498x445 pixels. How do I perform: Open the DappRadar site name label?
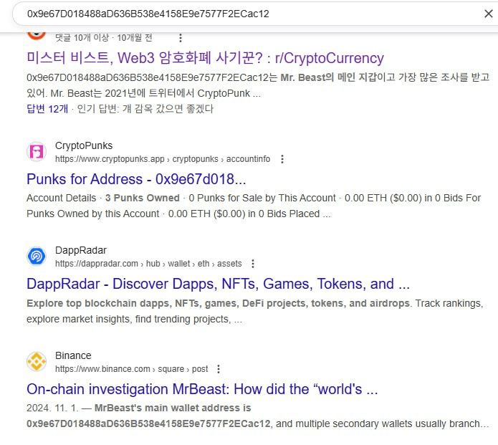81,250
